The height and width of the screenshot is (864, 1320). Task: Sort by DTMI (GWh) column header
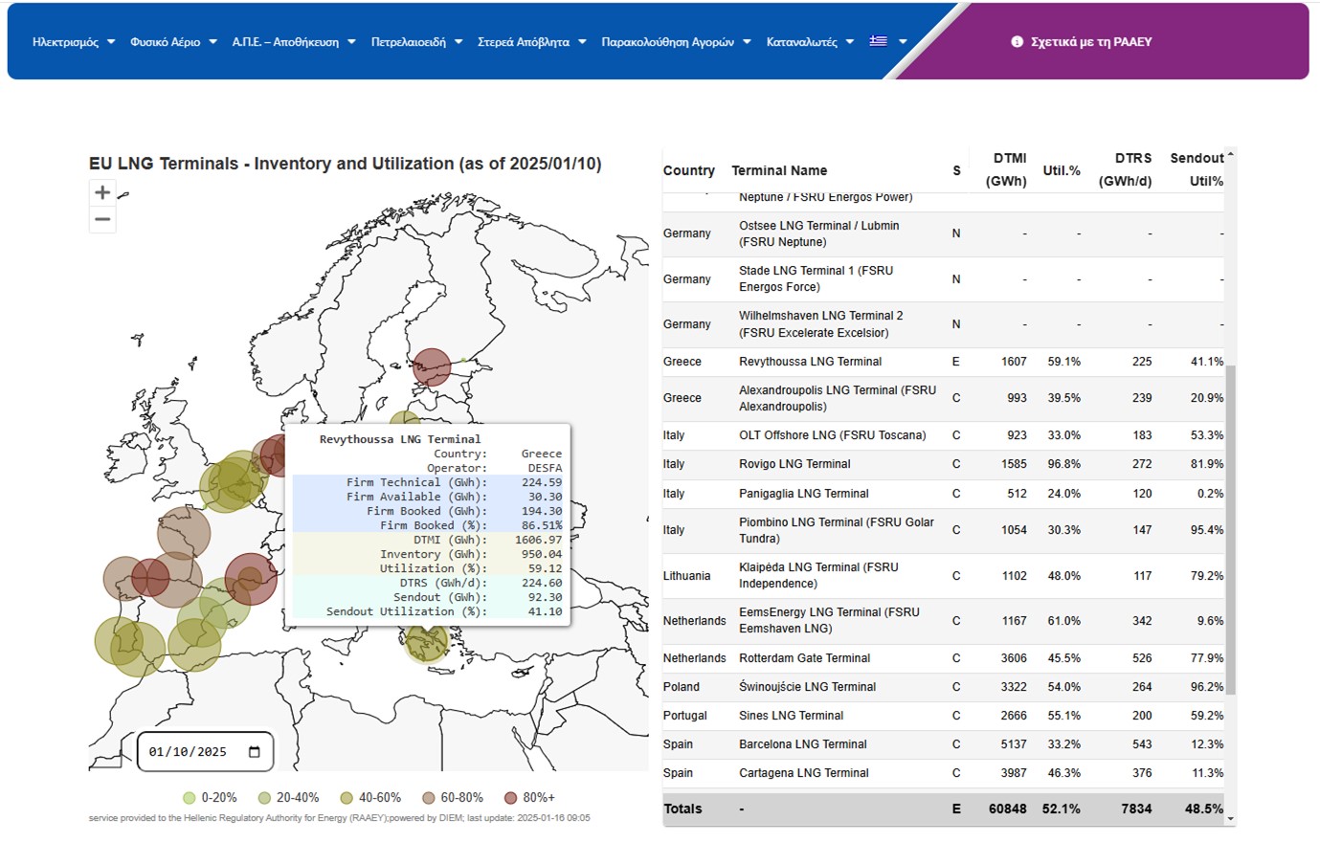pos(1006,169)
